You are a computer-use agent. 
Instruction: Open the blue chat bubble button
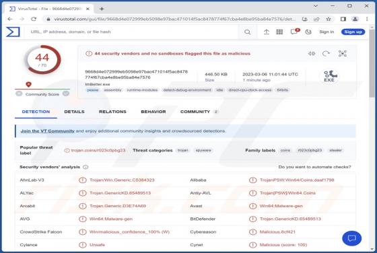pyautogui.click(x=351, y=238)
